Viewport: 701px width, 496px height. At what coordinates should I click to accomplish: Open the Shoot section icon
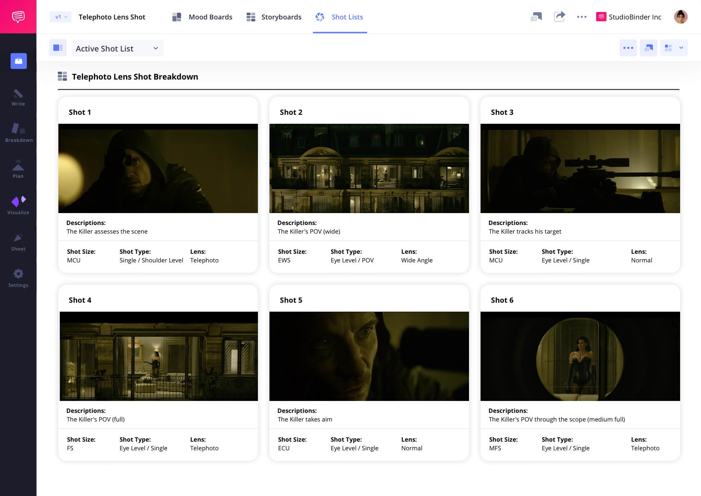pyautogui.click(x=18, y=242)
